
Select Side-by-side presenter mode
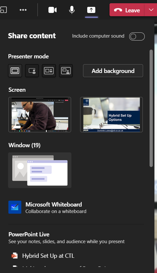[49, 71]
